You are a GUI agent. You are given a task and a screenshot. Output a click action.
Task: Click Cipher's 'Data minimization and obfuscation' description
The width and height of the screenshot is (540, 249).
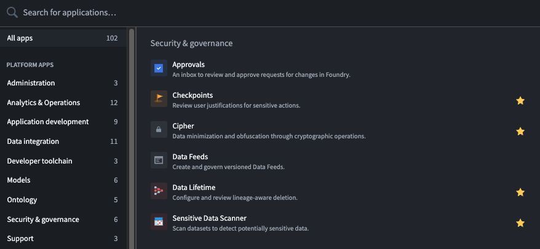click(x=269, y=136)
